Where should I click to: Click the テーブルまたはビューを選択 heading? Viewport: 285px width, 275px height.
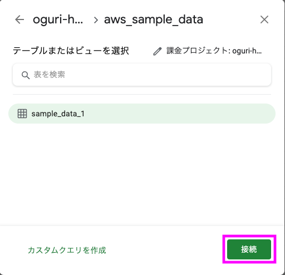click(71, 51)
